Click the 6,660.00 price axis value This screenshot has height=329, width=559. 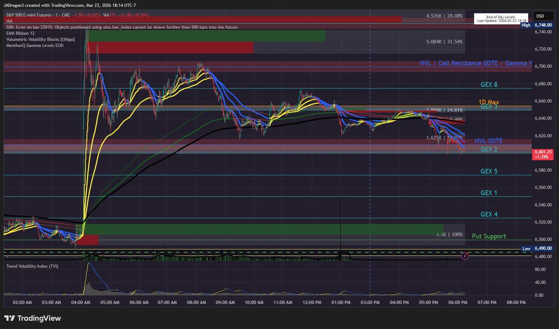coord(543,101)
